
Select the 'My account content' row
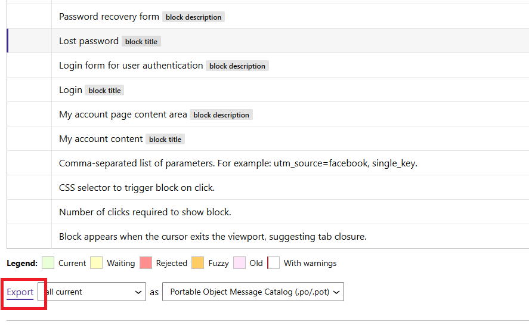click(x=268, y=139)
